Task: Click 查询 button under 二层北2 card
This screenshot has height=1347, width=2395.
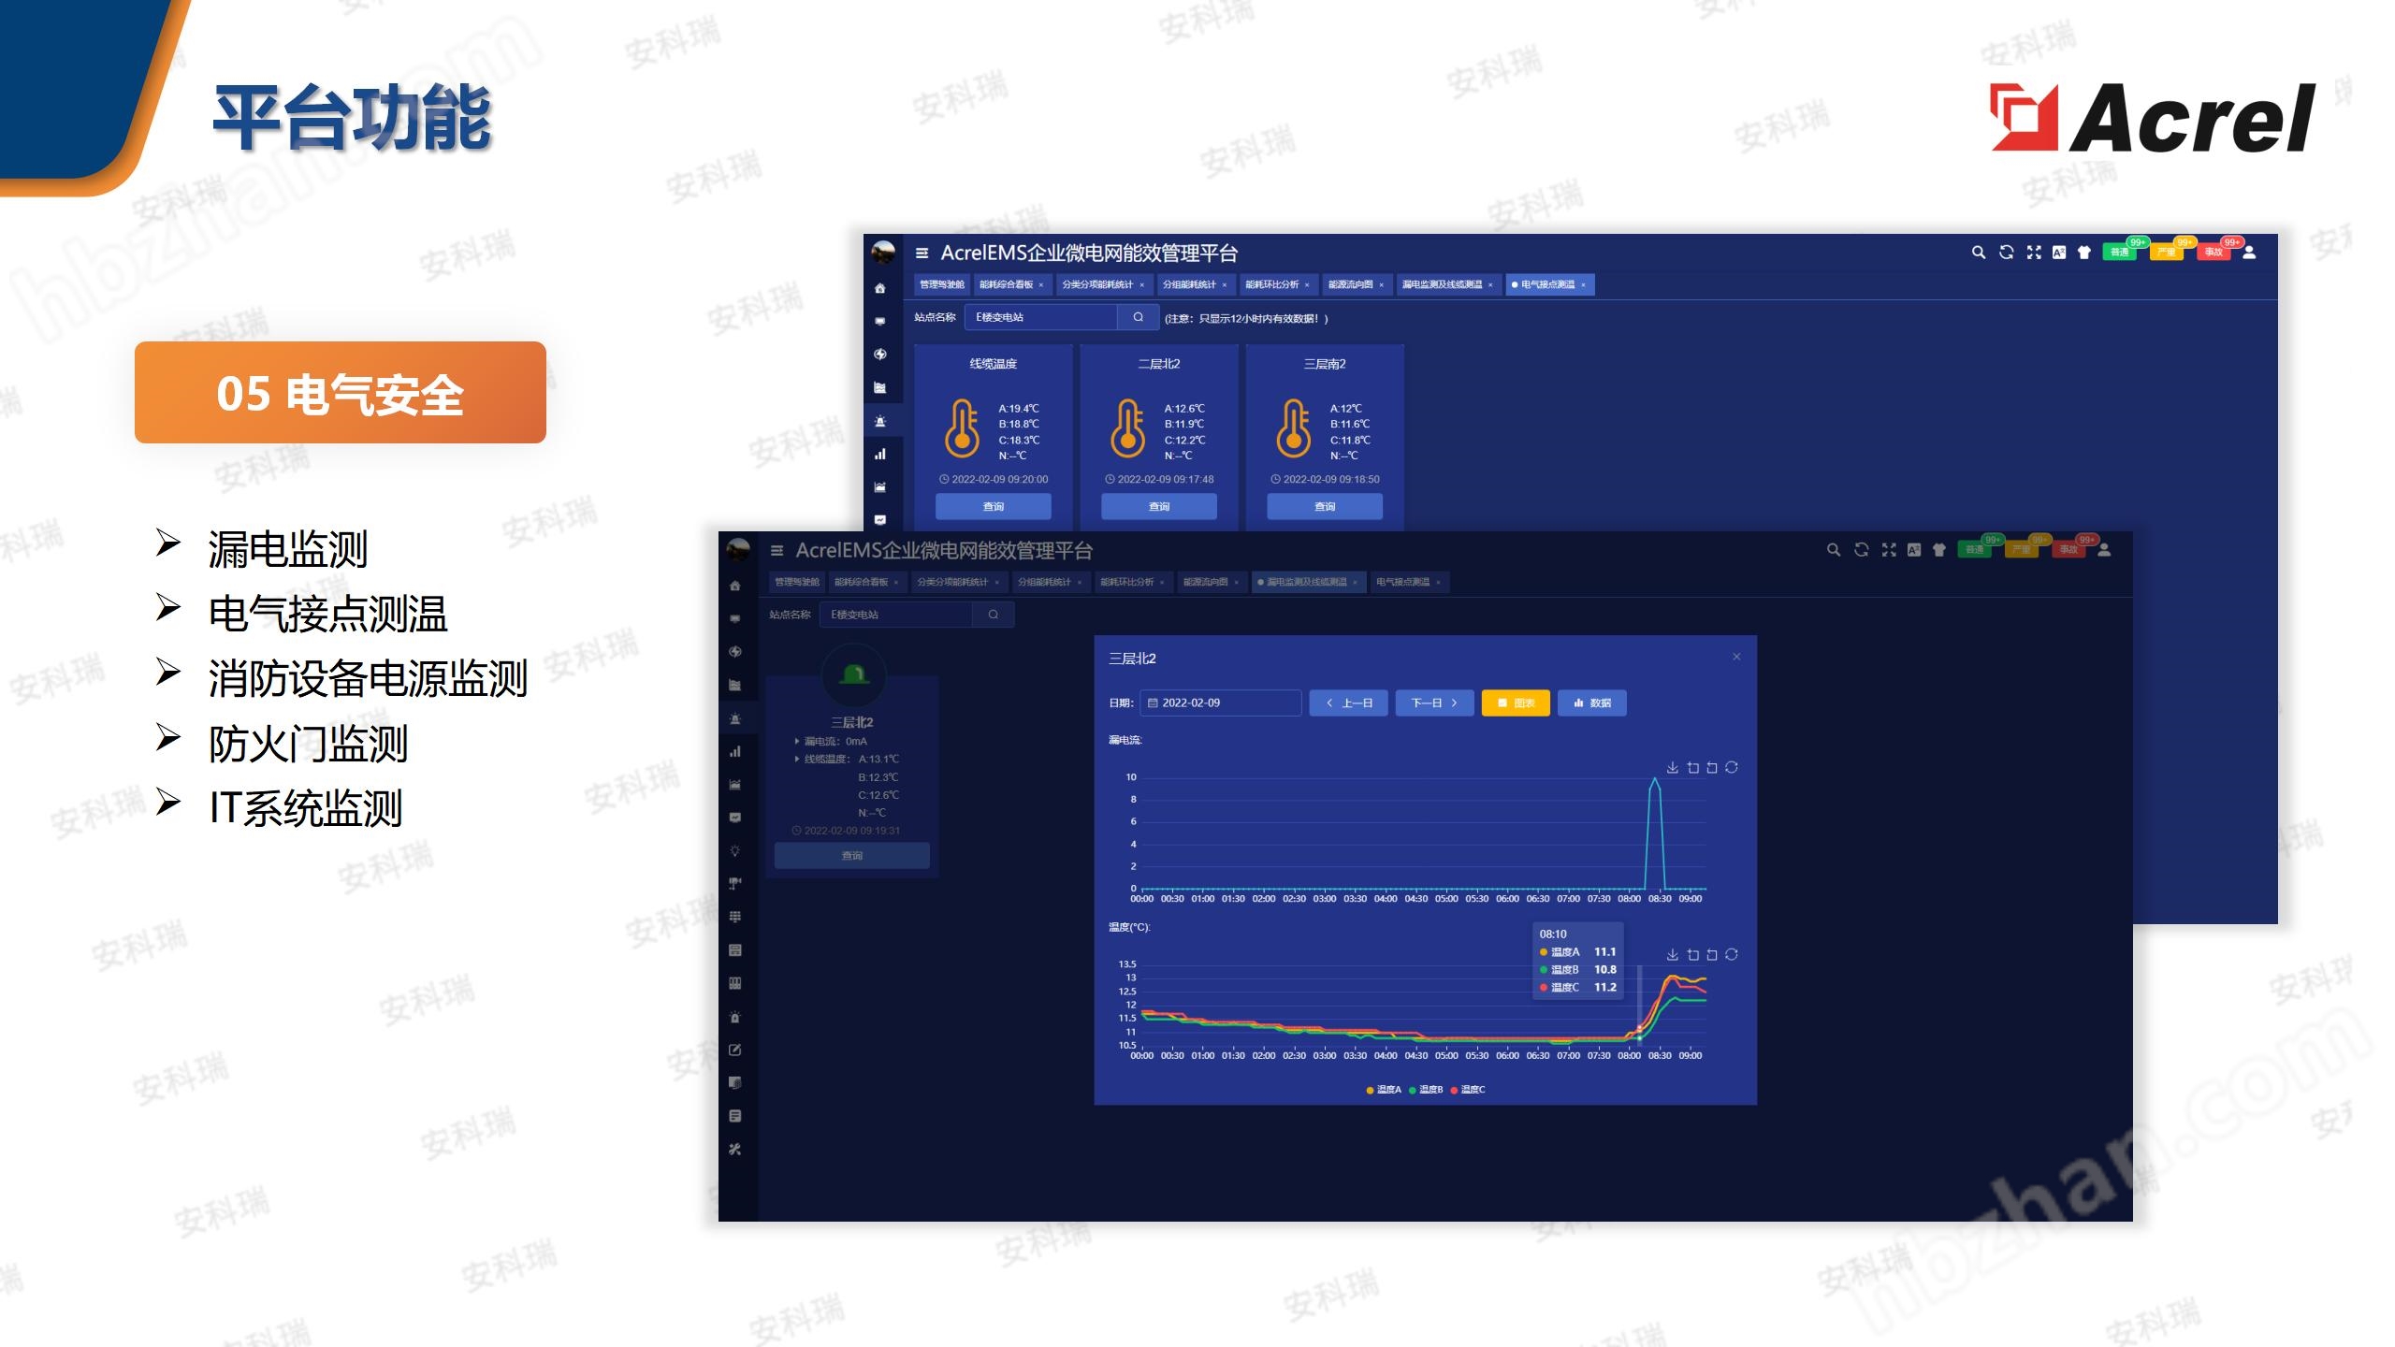Action: (1158, 506)
